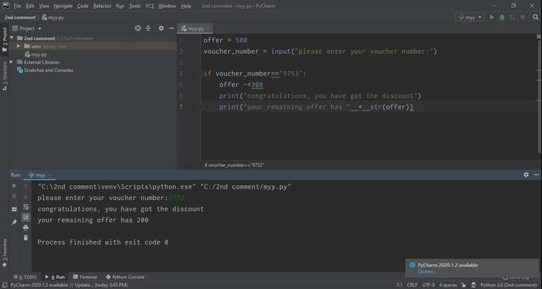
Task: Run the script with the green toolbar play button
Action: coord(492,17)
